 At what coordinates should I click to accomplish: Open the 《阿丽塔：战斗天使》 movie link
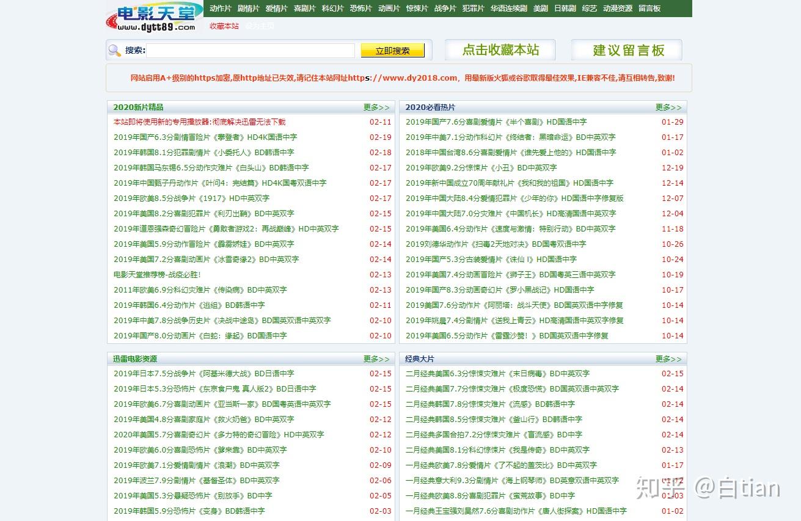click(514, 305)
